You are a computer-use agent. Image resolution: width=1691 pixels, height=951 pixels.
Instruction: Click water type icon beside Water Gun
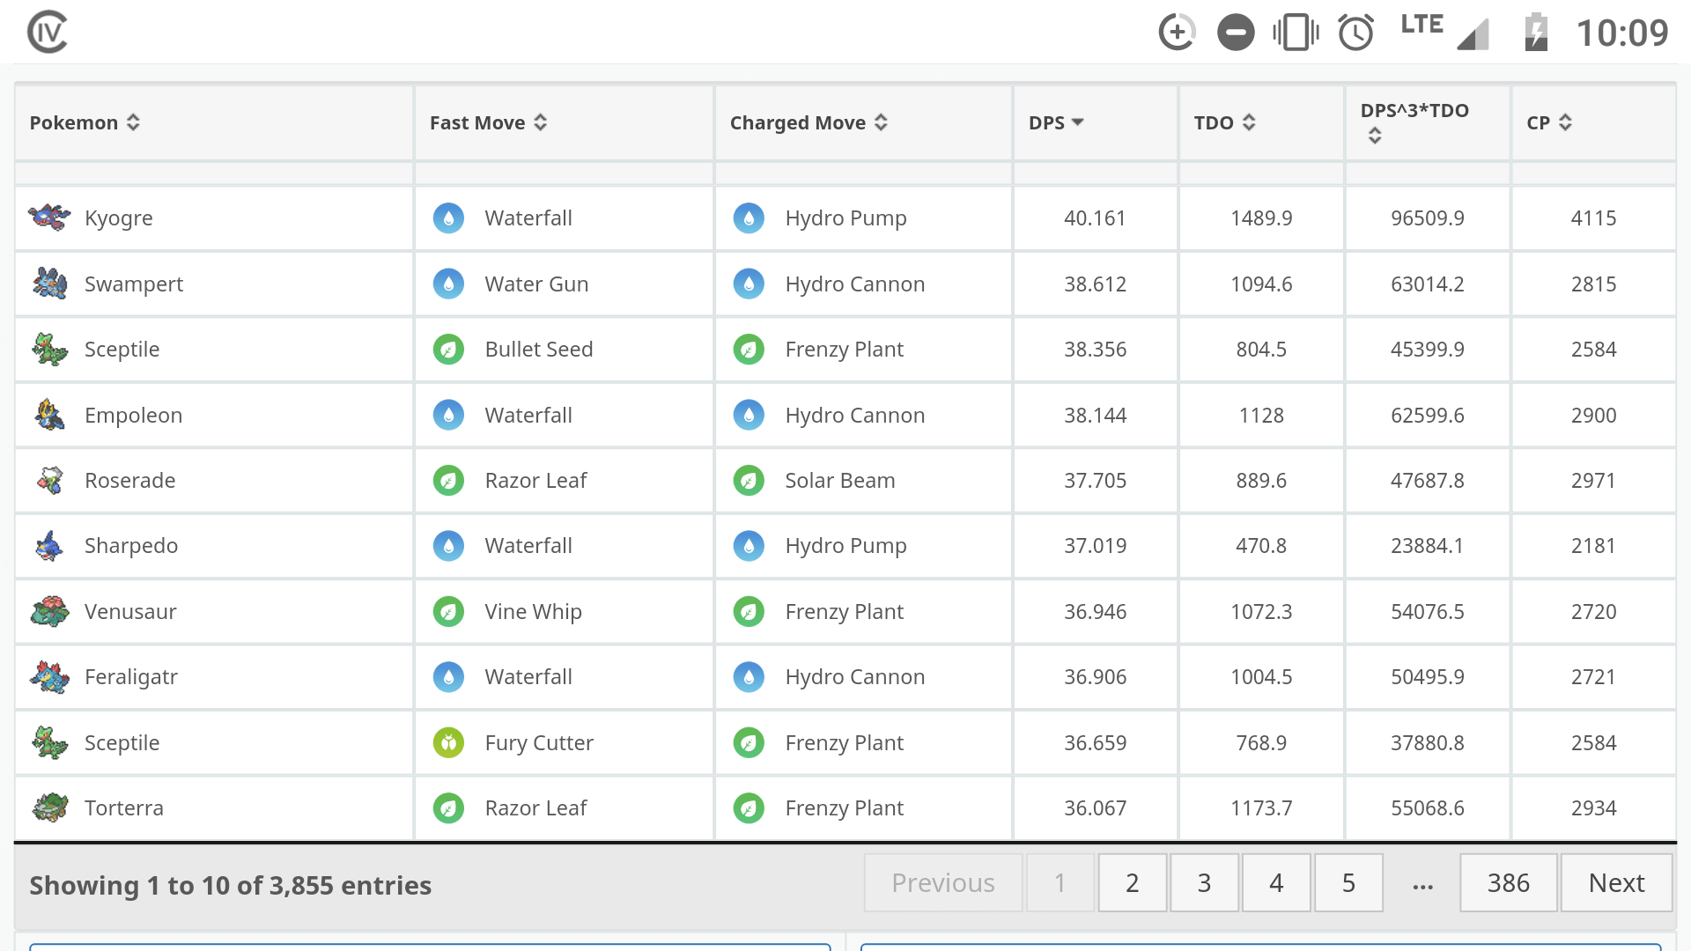(x=448, y=284)
